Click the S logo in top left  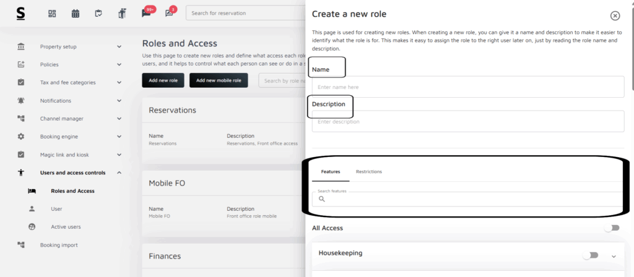(21, 14)
